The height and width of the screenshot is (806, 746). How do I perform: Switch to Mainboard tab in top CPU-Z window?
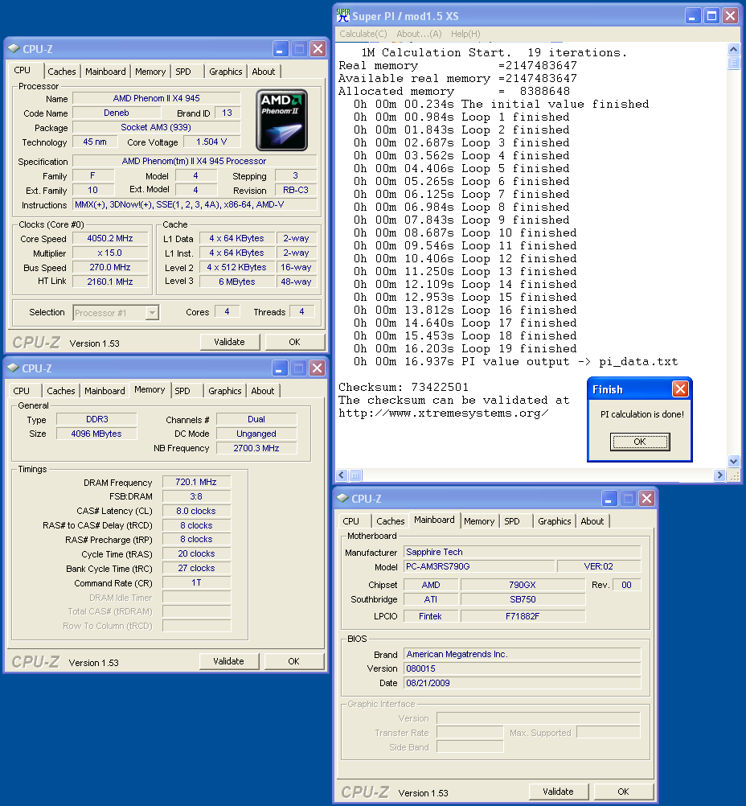click(105, 72)
